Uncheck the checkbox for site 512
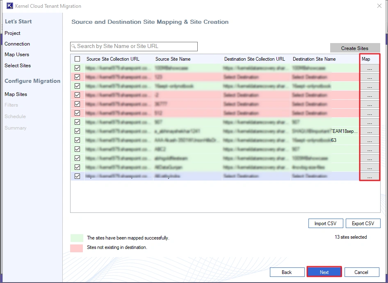 [78, 113]
